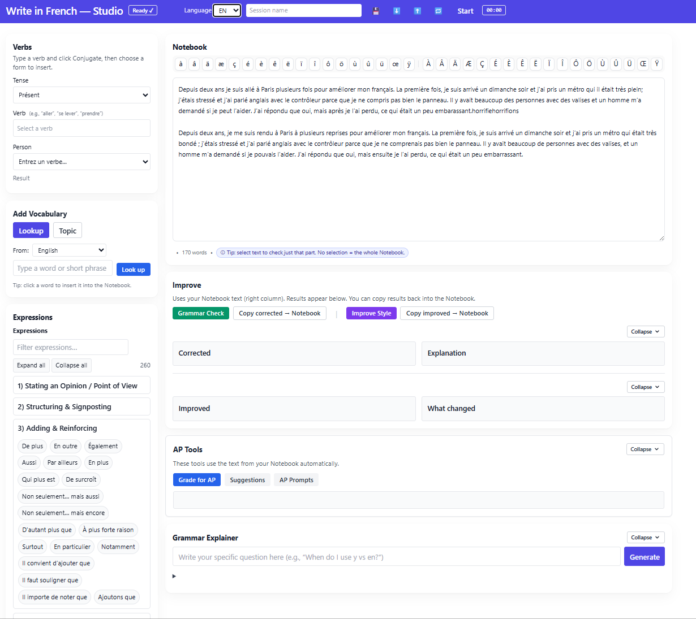Upload a session with the up-arrow icon

tap(418, 10)
